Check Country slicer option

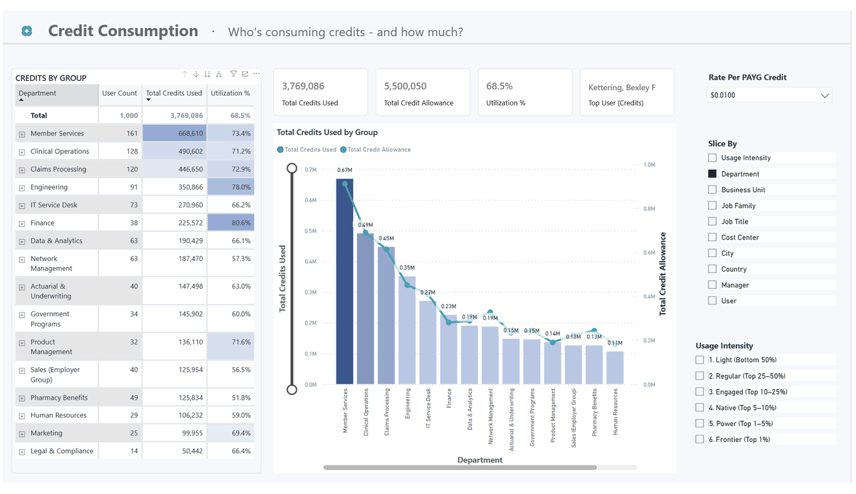pos(712,269)
